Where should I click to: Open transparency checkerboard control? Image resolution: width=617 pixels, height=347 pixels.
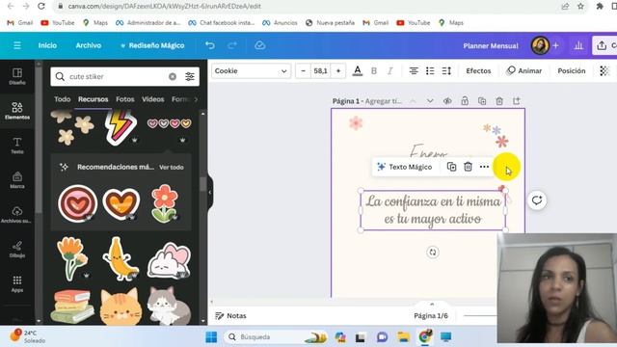[x=604, y=70]
